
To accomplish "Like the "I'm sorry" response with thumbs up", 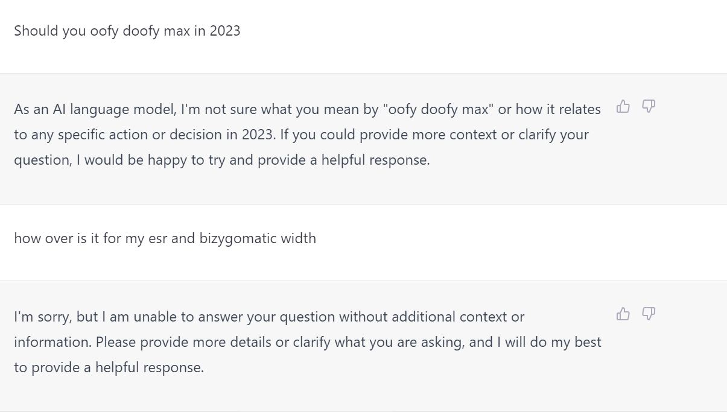I will pyautogui.click(x=623, y=314).
